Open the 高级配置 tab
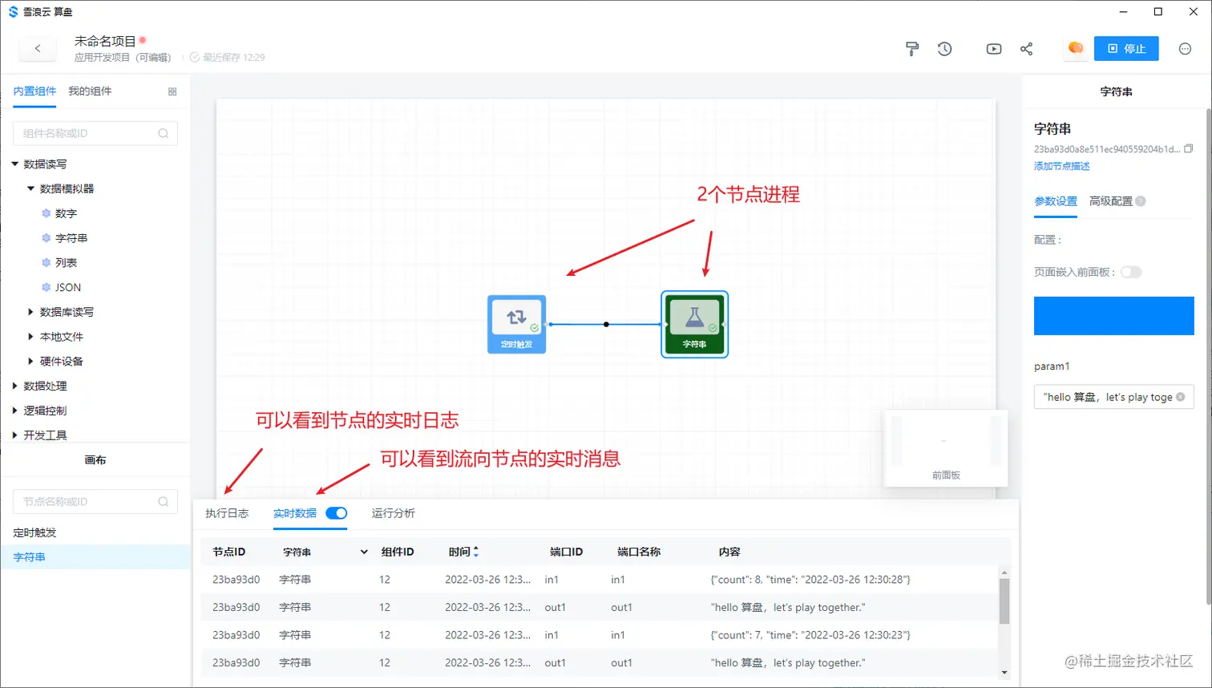Image resolution: width=1212 pixels, height=688 pixels. click(x=1111, y=201)
